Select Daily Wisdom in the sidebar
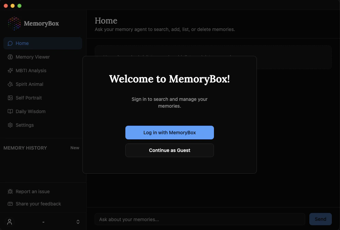 pos(30,111)
